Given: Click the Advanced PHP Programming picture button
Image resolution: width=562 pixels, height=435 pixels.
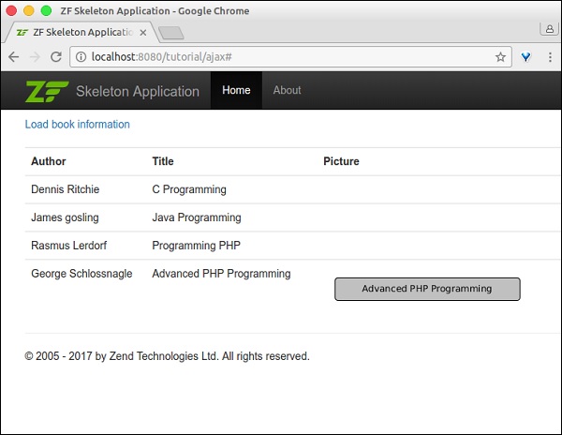Looking at the screenshot, I should 427,289.
